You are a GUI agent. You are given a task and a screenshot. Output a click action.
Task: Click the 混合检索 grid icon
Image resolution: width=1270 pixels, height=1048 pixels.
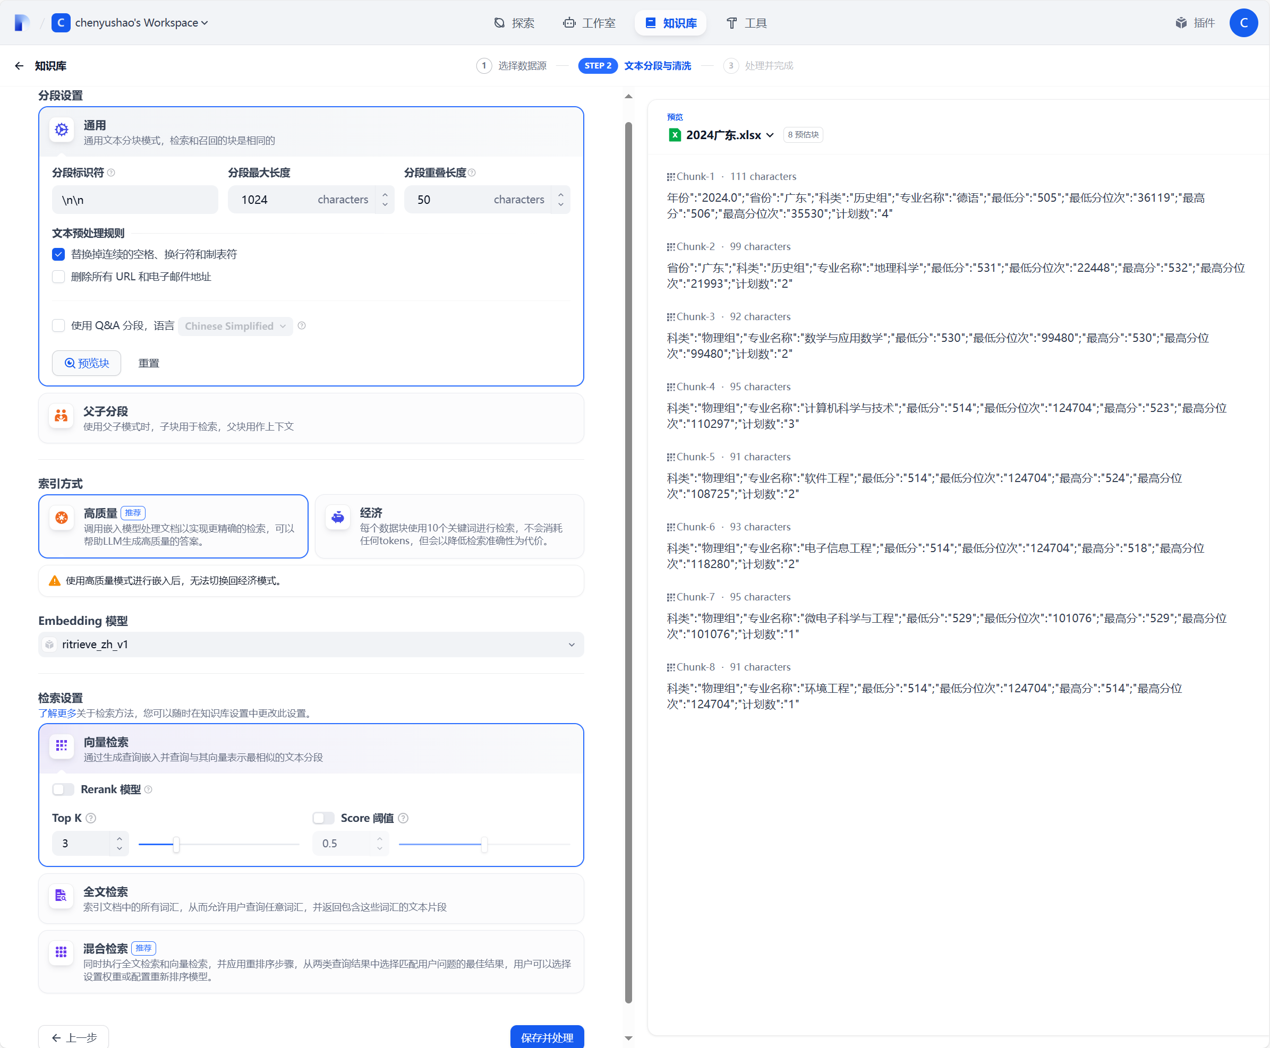[x=62, y=952]
